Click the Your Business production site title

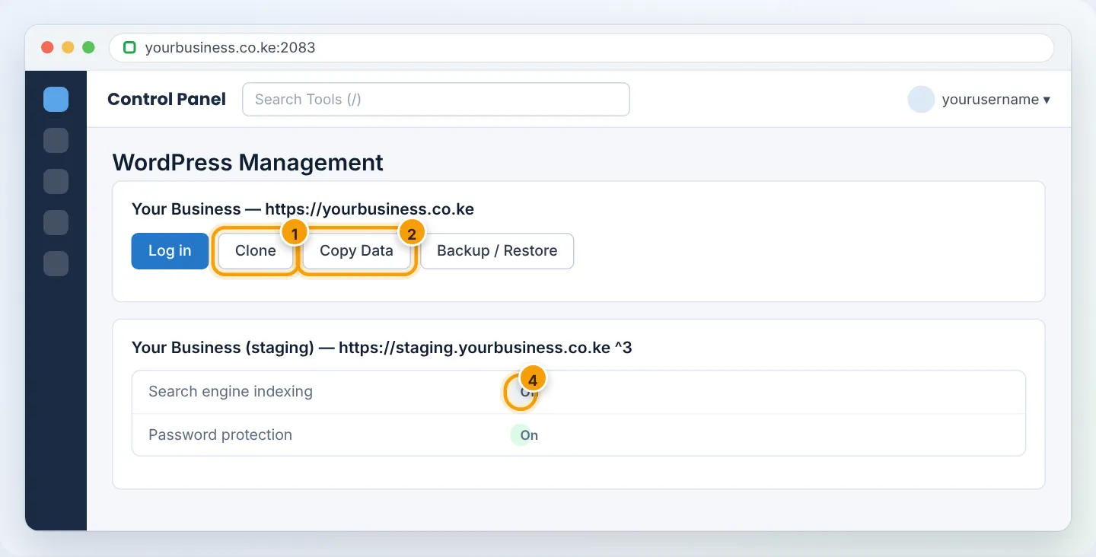point(303,209)
